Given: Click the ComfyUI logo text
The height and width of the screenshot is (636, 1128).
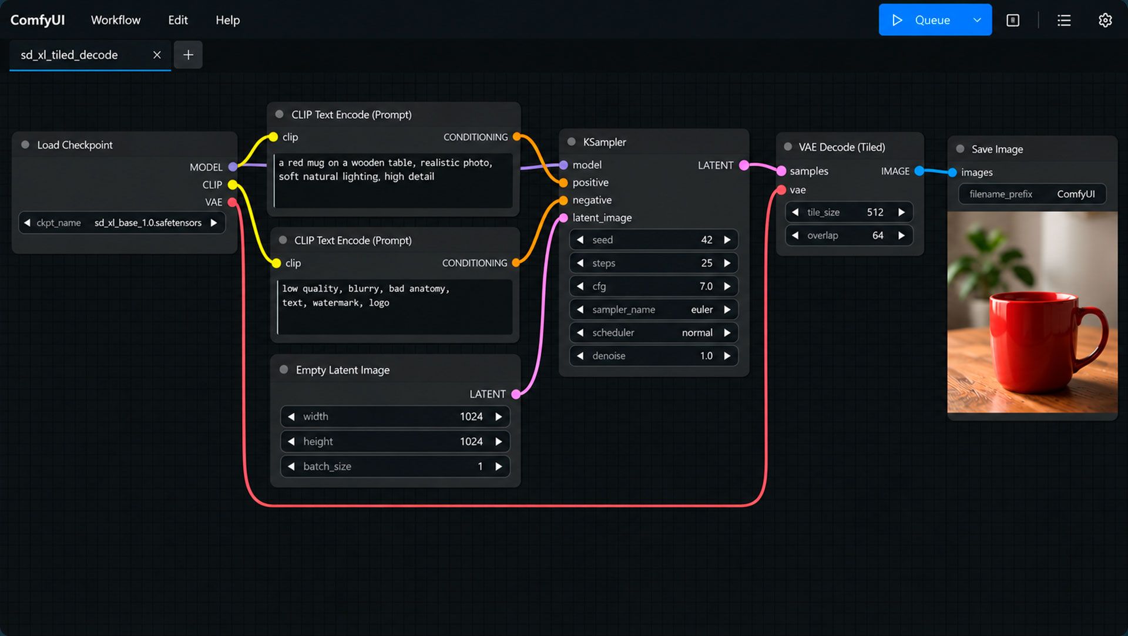Looking at the screenshot, I should pos(38,20).
